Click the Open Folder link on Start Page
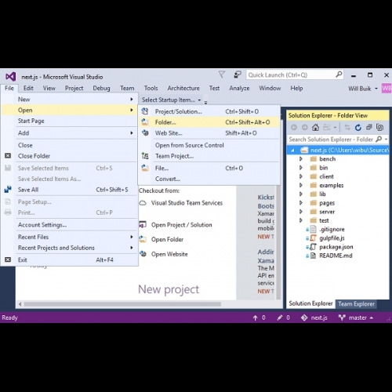The width and height of the screenshot is (392, 392). [x=167, y=239]
